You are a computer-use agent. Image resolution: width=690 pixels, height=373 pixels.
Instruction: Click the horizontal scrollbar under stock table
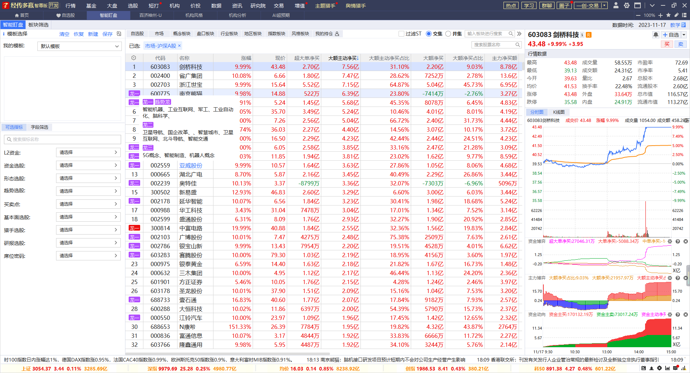[227, 354]
